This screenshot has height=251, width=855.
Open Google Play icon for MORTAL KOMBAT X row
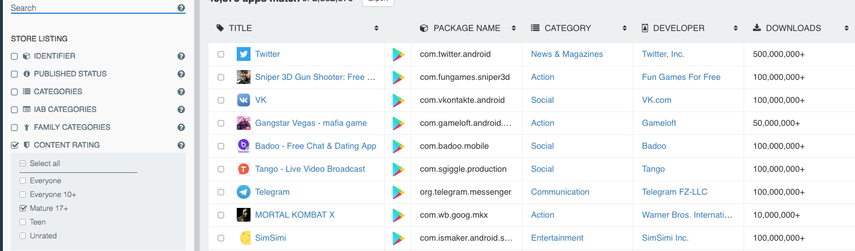[398, 215]
